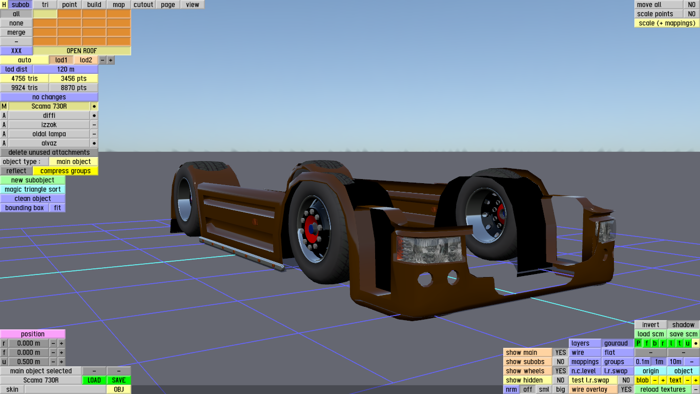Select the 1m grid size

[x=659, y=362]
